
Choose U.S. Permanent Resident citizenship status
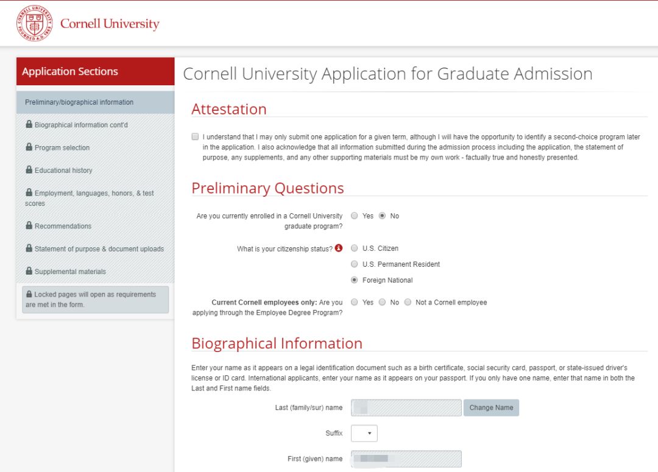(x=355, y=264)
